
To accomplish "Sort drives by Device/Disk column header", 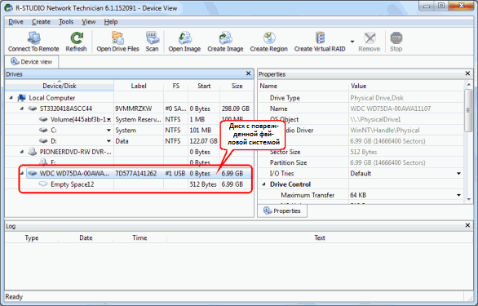I will click(x=60, y=86).
